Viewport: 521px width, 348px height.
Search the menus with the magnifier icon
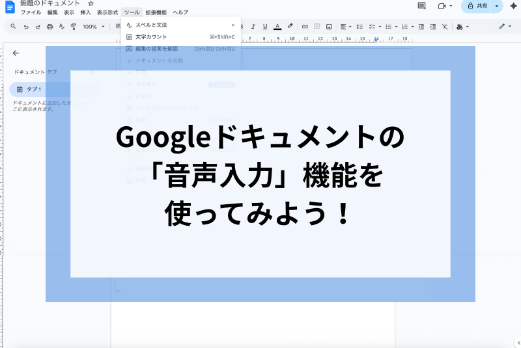(13, 26)
